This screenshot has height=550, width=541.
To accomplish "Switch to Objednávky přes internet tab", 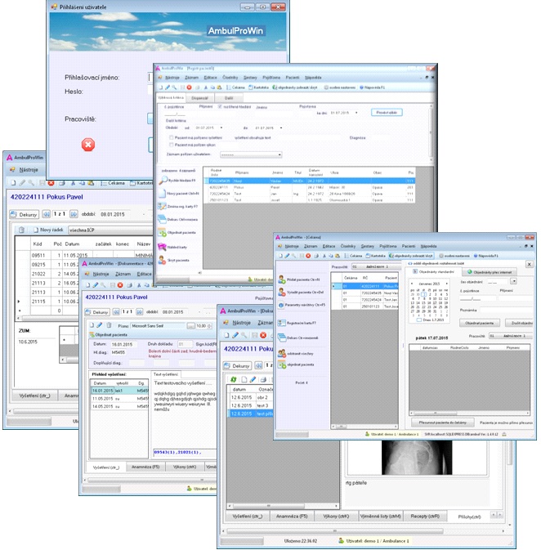I will click(489, 272).
